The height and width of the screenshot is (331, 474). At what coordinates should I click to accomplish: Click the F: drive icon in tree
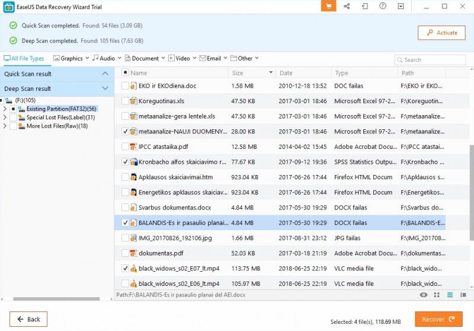point(9,100)
